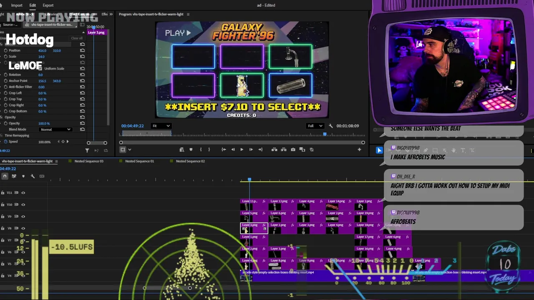Open the Blend Mode dropdown
Viewport: 534px width, 300px height.
(55, 130)
